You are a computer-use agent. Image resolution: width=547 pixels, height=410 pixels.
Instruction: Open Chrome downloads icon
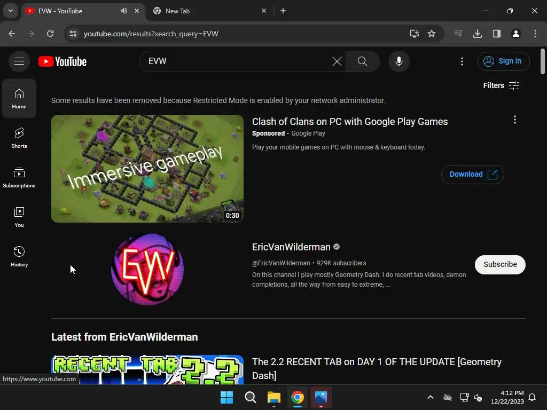(x=478, y=34)
